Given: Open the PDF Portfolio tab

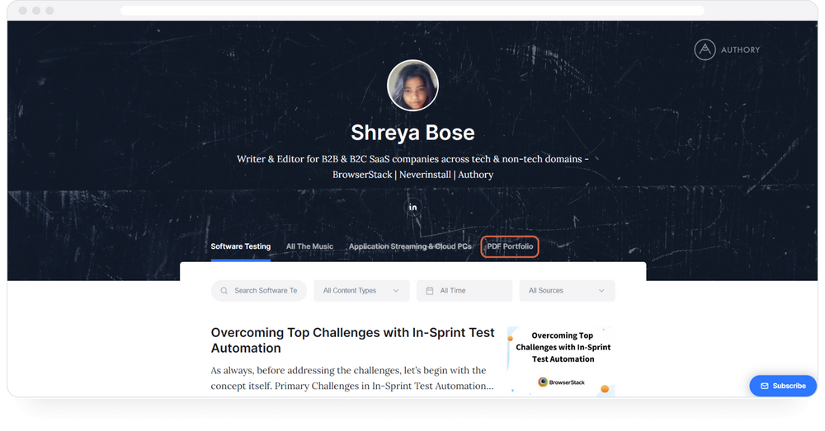Looking at the screenshot, I should tap(510, 246).
